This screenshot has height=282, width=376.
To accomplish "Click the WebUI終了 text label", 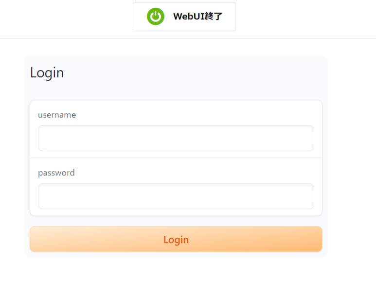I will (198, 17).
